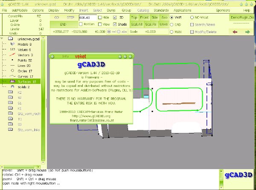Click the step value input field
This screenshot has width=256, height=190.
(88, 17)
